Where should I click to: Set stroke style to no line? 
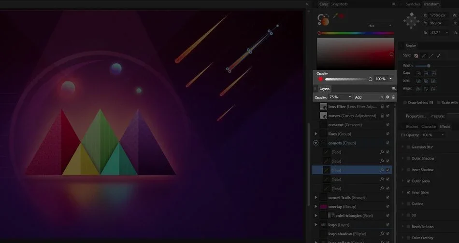pyautogui.click(x=416, y=55)
